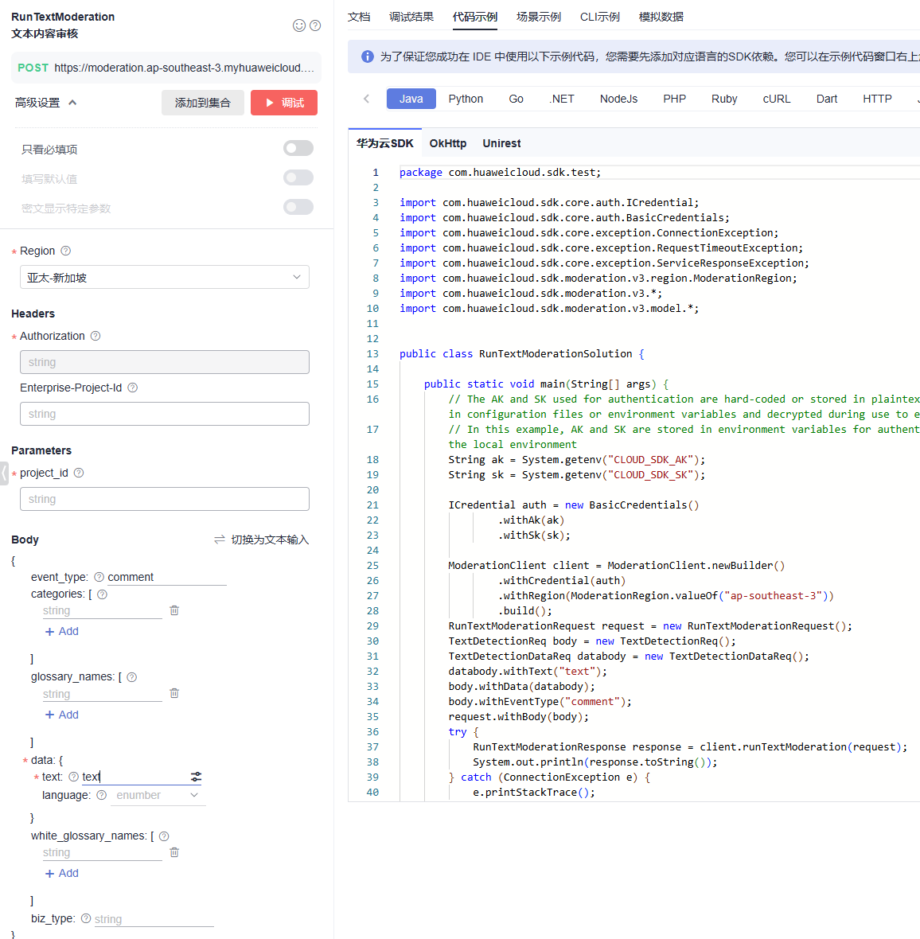Select the HTTP language tab
920x939 pixels.
click(x=877, y=99)
